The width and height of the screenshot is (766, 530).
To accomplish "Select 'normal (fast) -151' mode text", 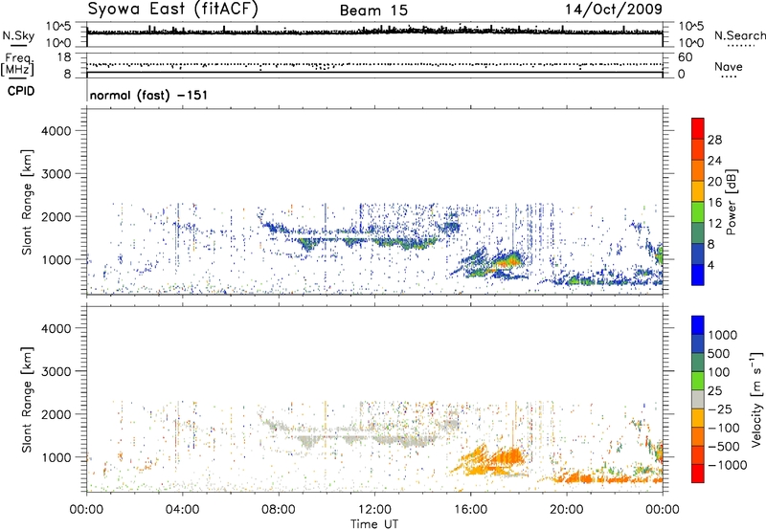I will coord(148,95).
